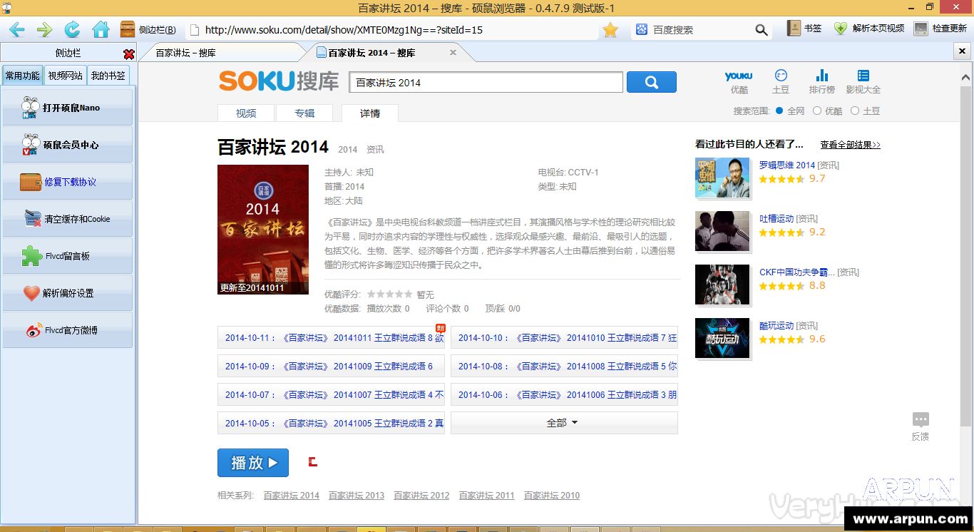Select the 优酷 search range radio button

(x=817, y=111)
